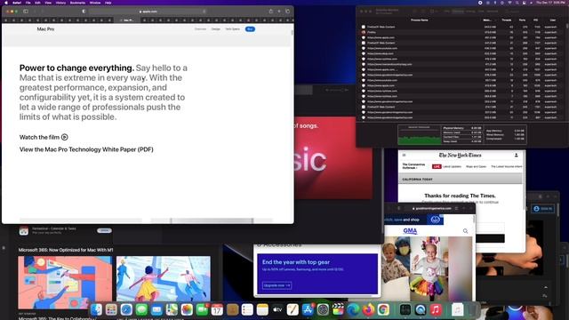
Task: Click the account icon on New York Times page
Action: pyautogui.click(x=516, y=155)
